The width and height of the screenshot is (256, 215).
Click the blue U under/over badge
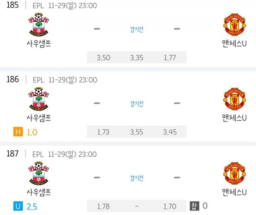tap(18, 206)
